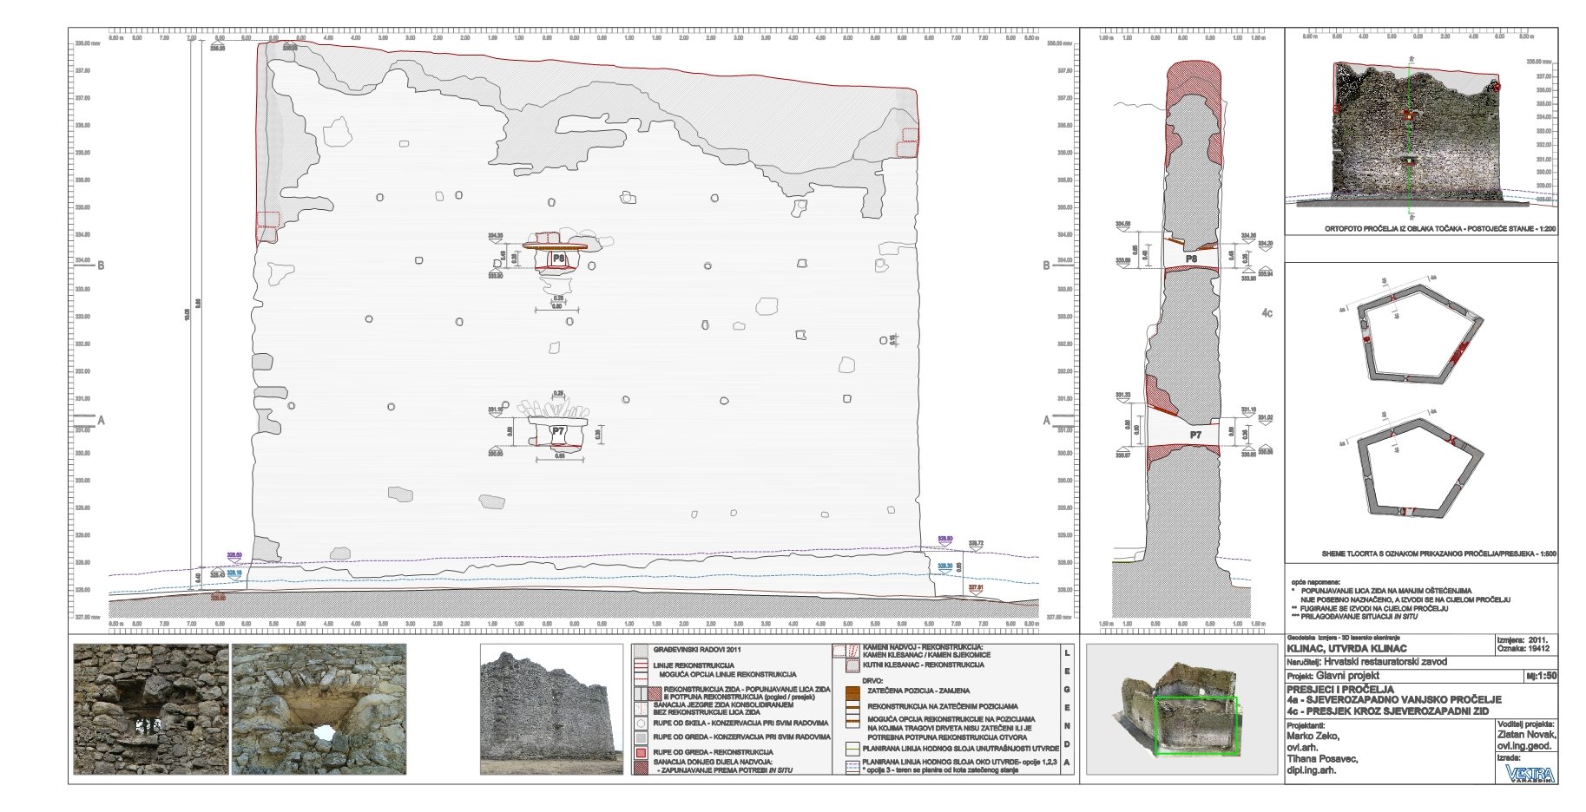Image resolution: width=1586 pixels, height=812 pixels.
Task: Click the P8 label in the wall section
Action: pyautogui.click(x=1191, y=259)
